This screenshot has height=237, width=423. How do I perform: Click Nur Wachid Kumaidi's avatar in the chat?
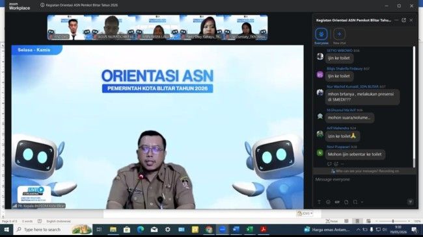(x=320, y=93)
